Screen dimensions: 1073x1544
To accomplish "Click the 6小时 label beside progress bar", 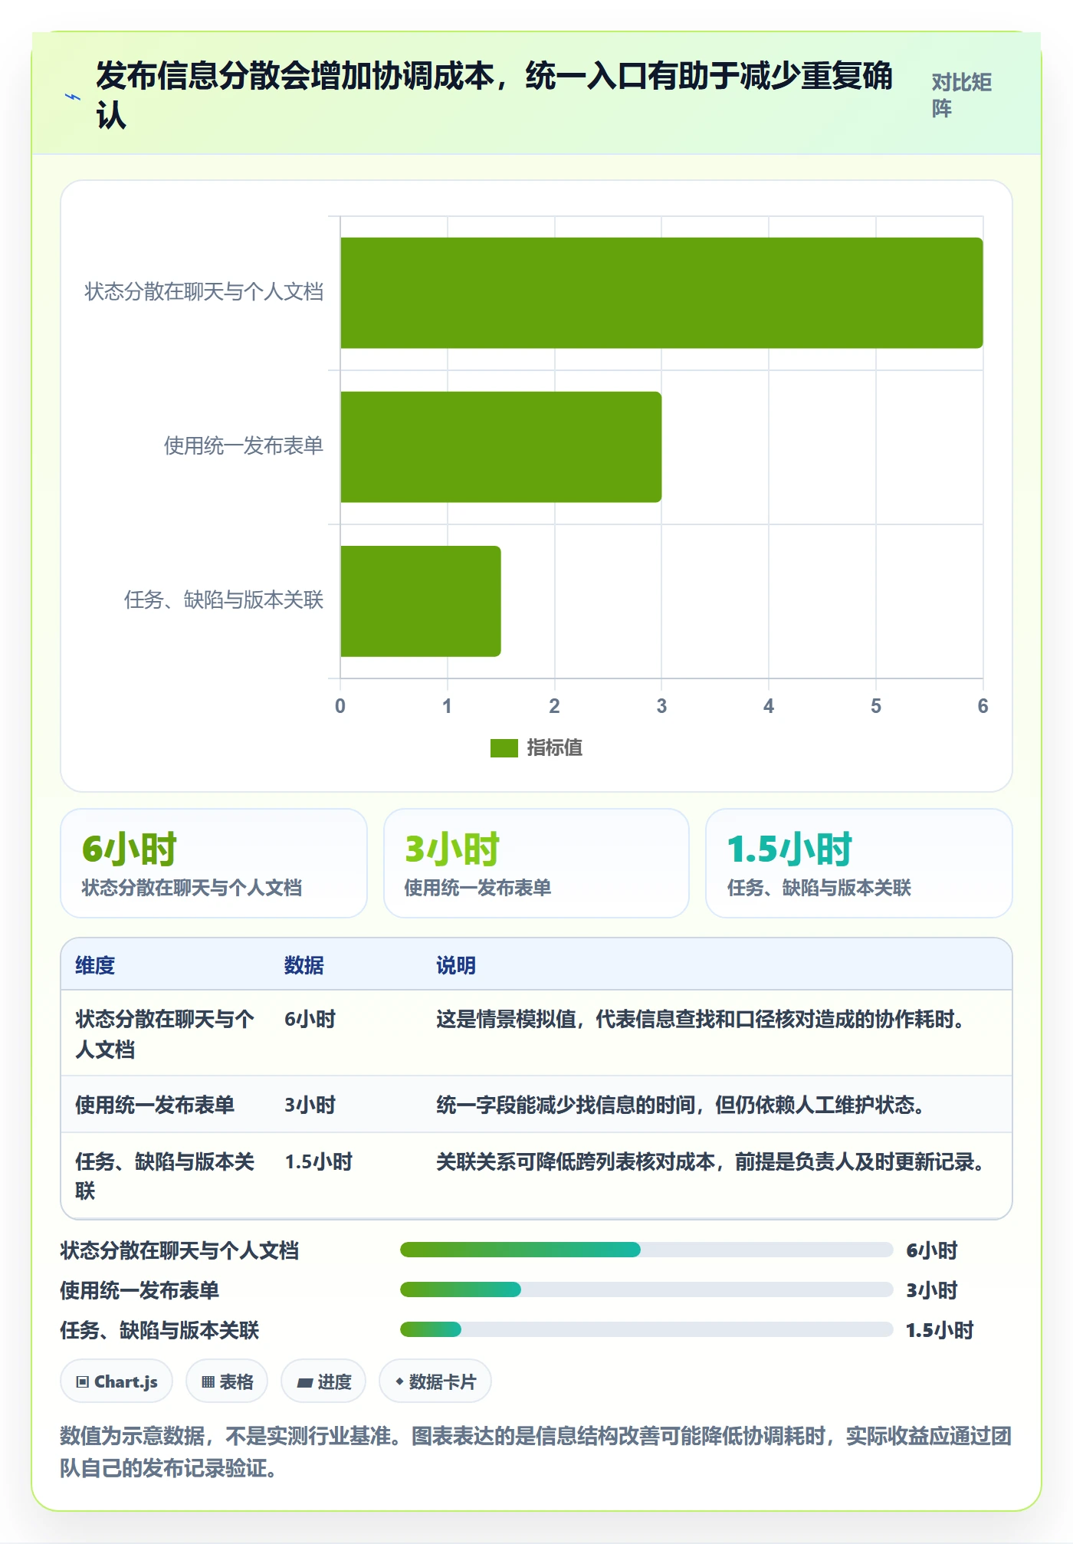I will pyautogui.click(x=932, y=1250).
